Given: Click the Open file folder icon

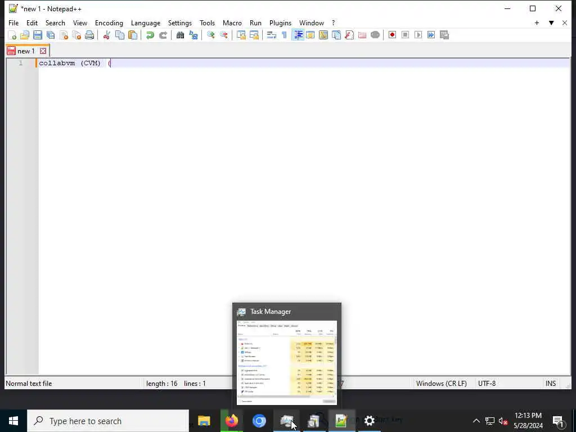Looking at the screenshot, I should point(25,35).
